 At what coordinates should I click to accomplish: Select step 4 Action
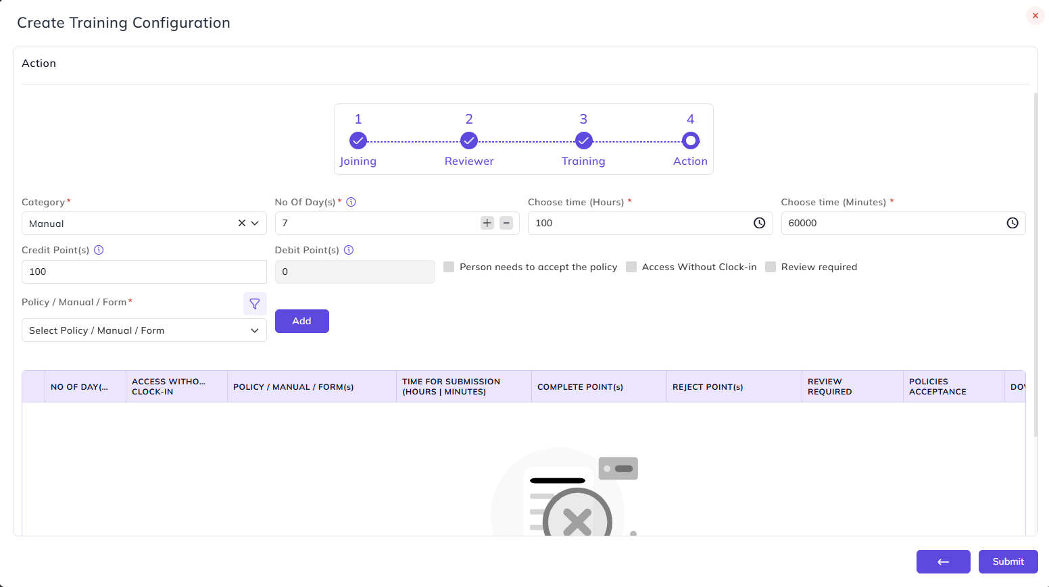coord(690,141)
